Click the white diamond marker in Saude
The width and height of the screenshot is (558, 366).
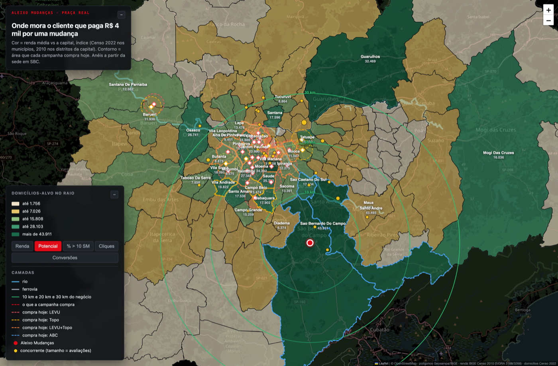[271, 181]
